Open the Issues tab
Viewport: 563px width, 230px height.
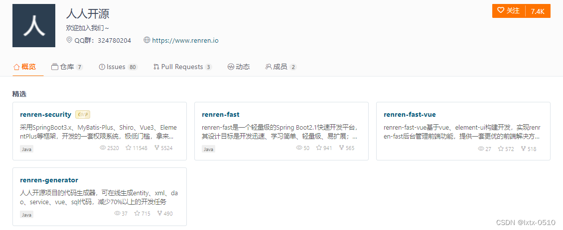click(118, 67)
